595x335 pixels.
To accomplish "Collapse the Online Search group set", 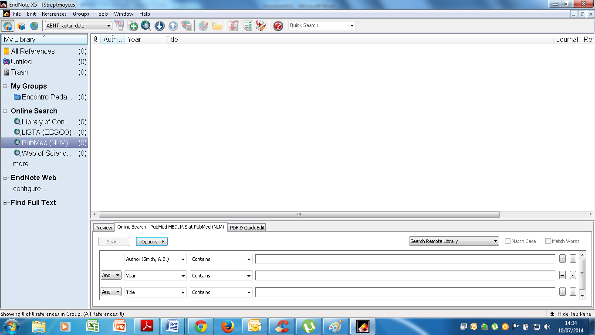I will 5,111.
